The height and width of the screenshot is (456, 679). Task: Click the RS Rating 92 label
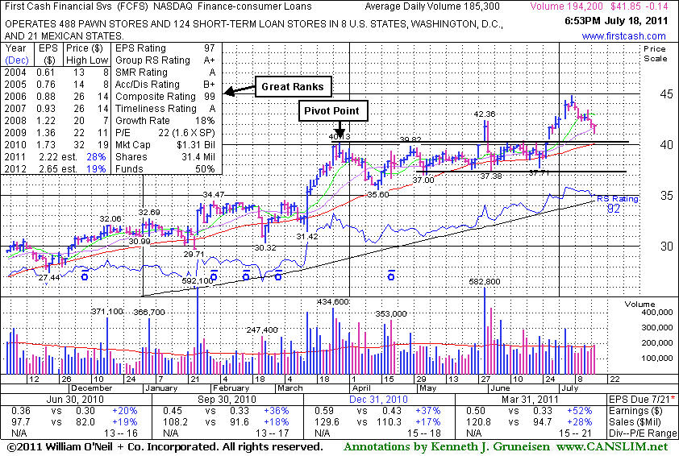617,203
